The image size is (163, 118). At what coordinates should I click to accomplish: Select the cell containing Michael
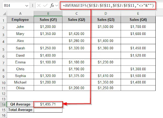[20, 82]
